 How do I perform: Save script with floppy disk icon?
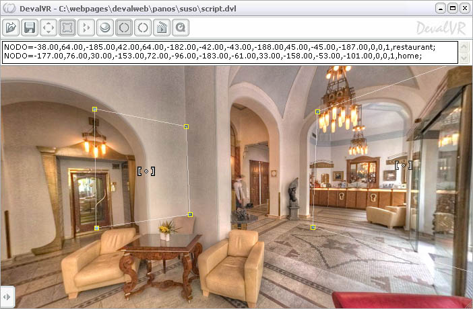(x=30, y=28)
